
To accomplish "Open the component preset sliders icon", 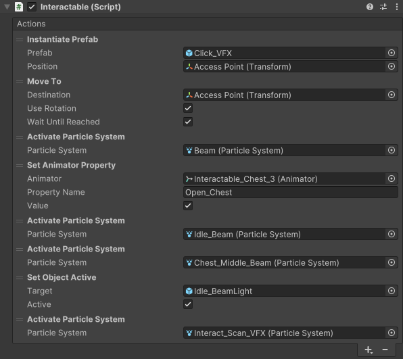I will tap(383, 7).
